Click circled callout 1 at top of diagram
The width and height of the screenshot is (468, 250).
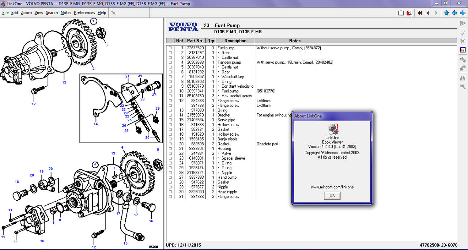pos(94,21)
